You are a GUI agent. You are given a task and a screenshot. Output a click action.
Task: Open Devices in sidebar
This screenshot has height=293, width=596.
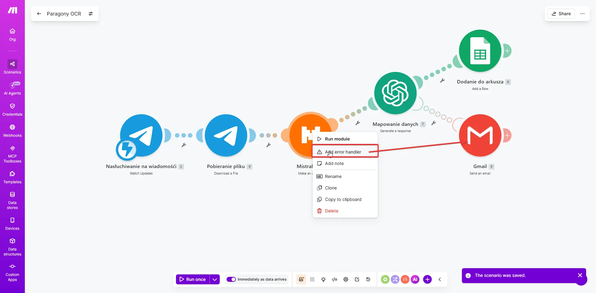[x=12, y=224]
